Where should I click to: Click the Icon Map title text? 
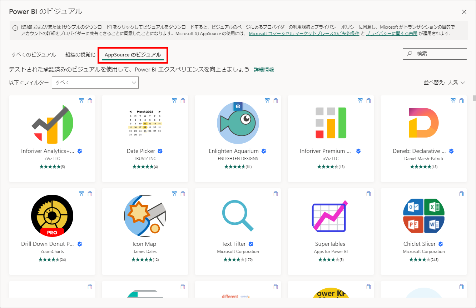[144, 244]
